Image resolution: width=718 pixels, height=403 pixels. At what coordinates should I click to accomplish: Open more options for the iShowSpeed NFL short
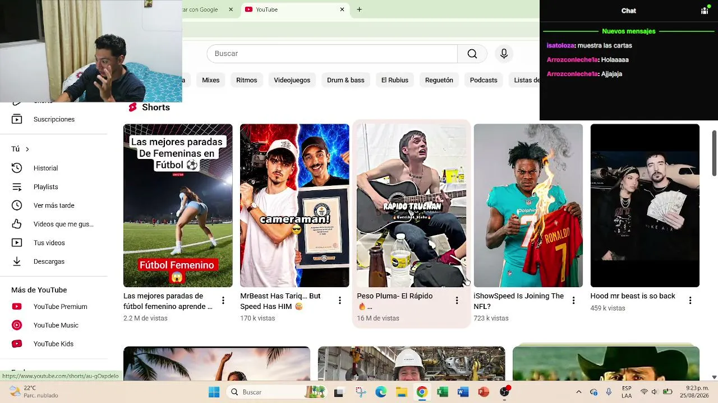573,301
